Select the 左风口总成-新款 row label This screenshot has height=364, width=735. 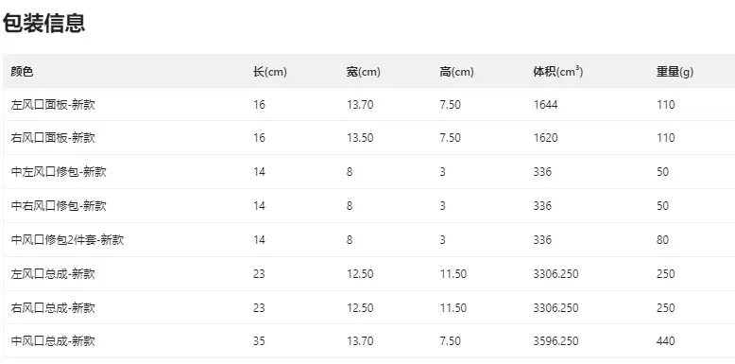click(53, 274)
